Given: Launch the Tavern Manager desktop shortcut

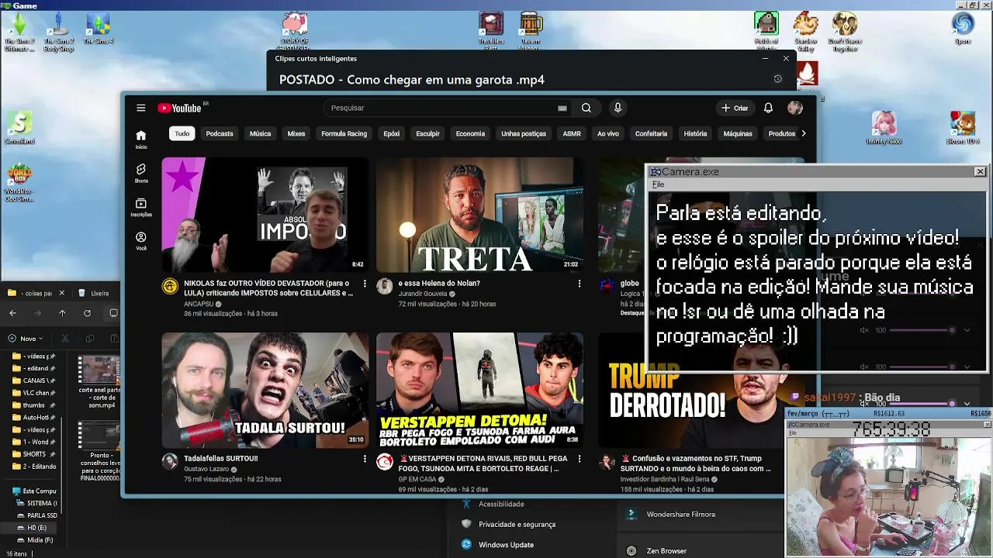Looking at the screenshot, I should [531, 32].
